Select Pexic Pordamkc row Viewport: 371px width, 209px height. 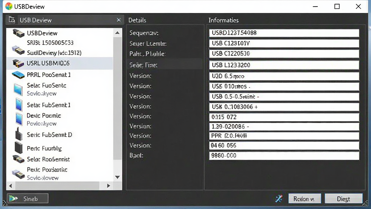point(60,174)
